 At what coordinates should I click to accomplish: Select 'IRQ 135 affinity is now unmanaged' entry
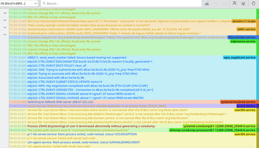[x=51, y=45]
